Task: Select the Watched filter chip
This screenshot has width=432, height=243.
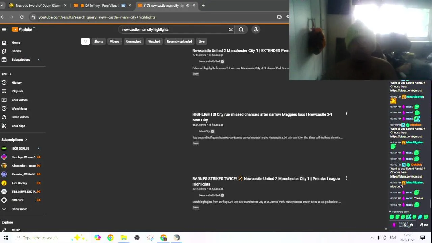Action: (x=154, y=42)
